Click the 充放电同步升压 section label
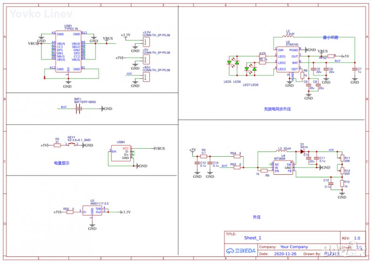The image size is (372, 263). coord(277,110)
